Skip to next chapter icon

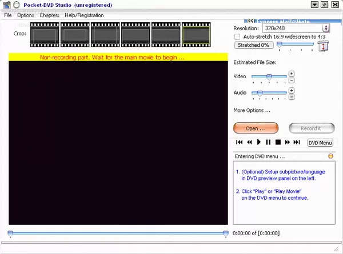297,142
